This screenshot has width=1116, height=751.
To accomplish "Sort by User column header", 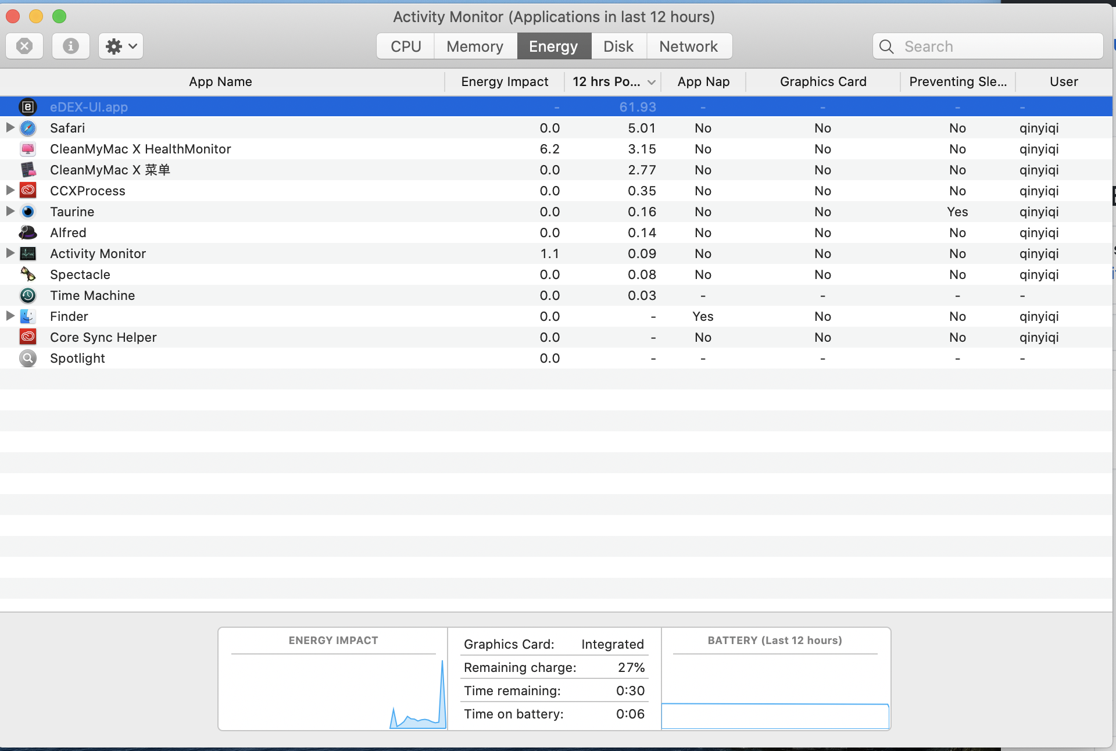I will (1064, 81).
